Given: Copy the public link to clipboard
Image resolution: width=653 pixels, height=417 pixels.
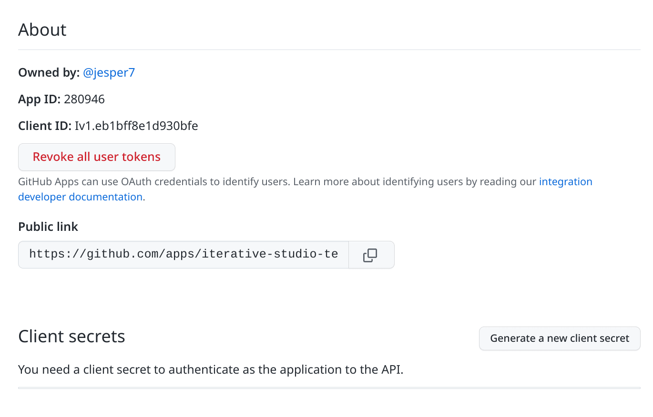Looking at the screenshot, I should coord(371,255).
